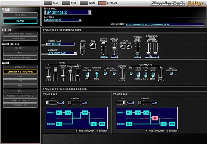The height and width of the screenshot is (144, 207).
Task: Switch to PATCH mode
Action: click(20, 21)
